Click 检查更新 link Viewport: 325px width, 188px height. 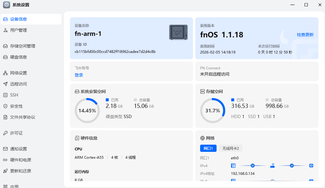[305, 35]
